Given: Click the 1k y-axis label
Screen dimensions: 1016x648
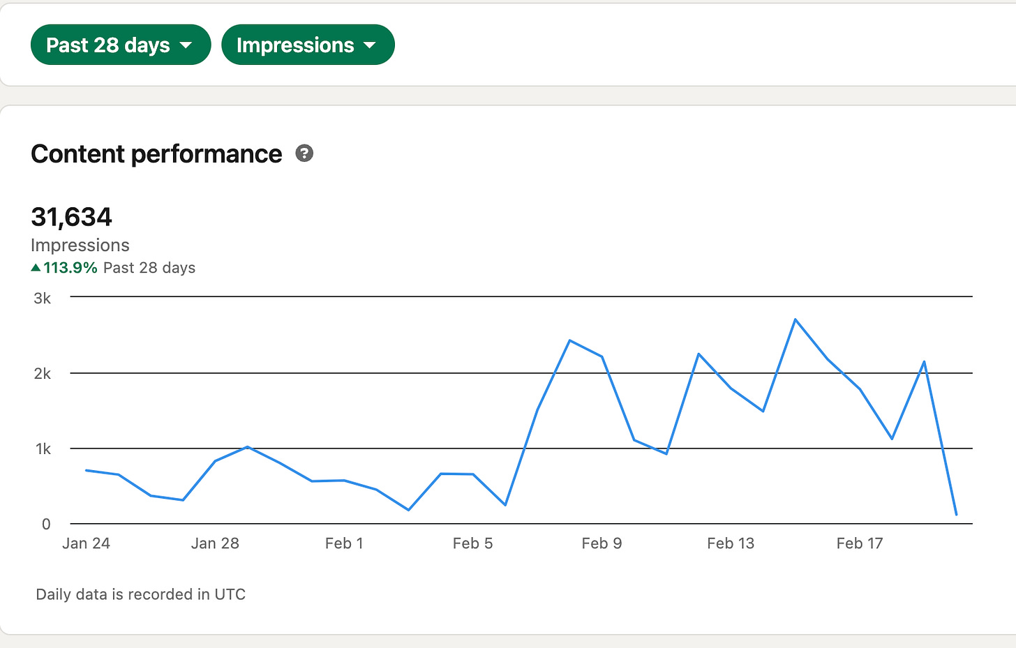Looking at the screenshot, I should tap(43, 449).
